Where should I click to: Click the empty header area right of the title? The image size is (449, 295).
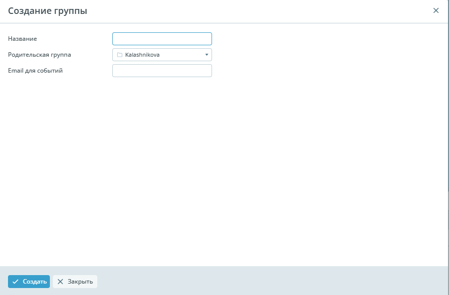[249, 11]
